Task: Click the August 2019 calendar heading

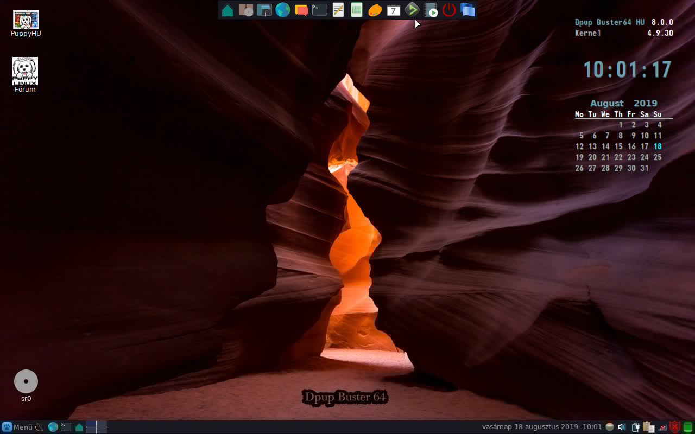Action: pos(624,103)
